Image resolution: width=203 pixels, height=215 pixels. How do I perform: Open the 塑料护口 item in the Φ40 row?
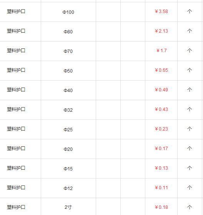point(16,90)
